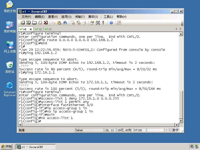Switch to the r3 session tab

point(48,29)
